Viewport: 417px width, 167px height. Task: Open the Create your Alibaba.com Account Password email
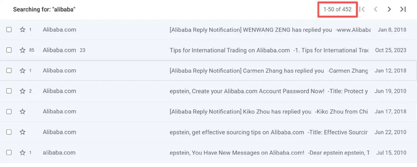pyautogui.click(x=247, y=91)
